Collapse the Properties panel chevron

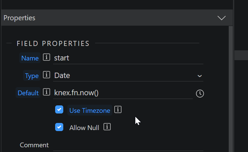(221, 18)
